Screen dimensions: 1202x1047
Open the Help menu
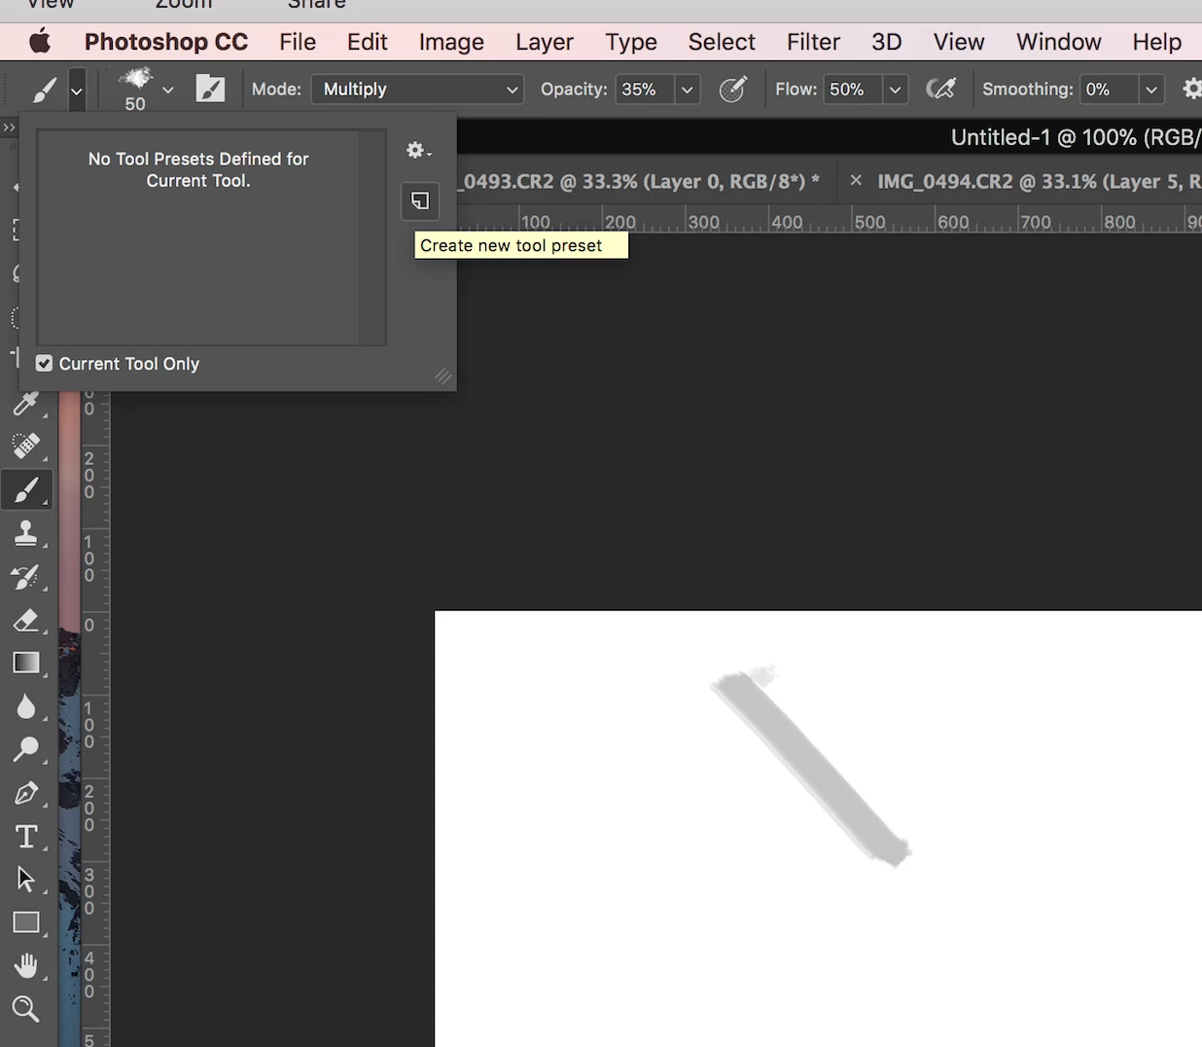click(x=1157, y=42)
